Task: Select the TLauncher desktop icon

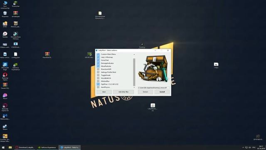Action: [16, 4]
